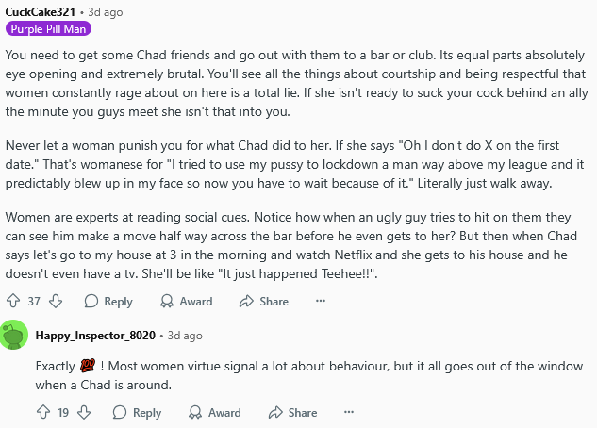Viewport: 597px width, 428px height.
Task: Downvote the CuckCake321 comment
Action: [x=56, y=302]
